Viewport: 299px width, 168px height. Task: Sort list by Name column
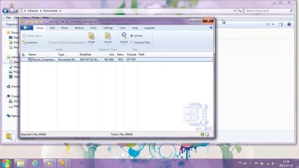click(32, 55)
